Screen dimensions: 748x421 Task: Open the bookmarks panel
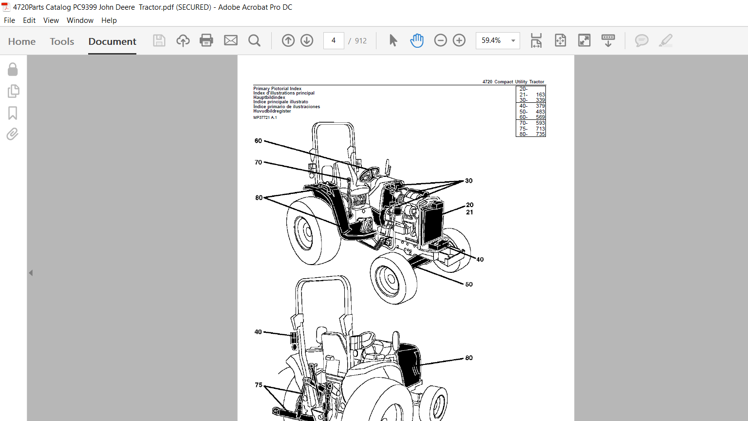click(x=13, y=113)
